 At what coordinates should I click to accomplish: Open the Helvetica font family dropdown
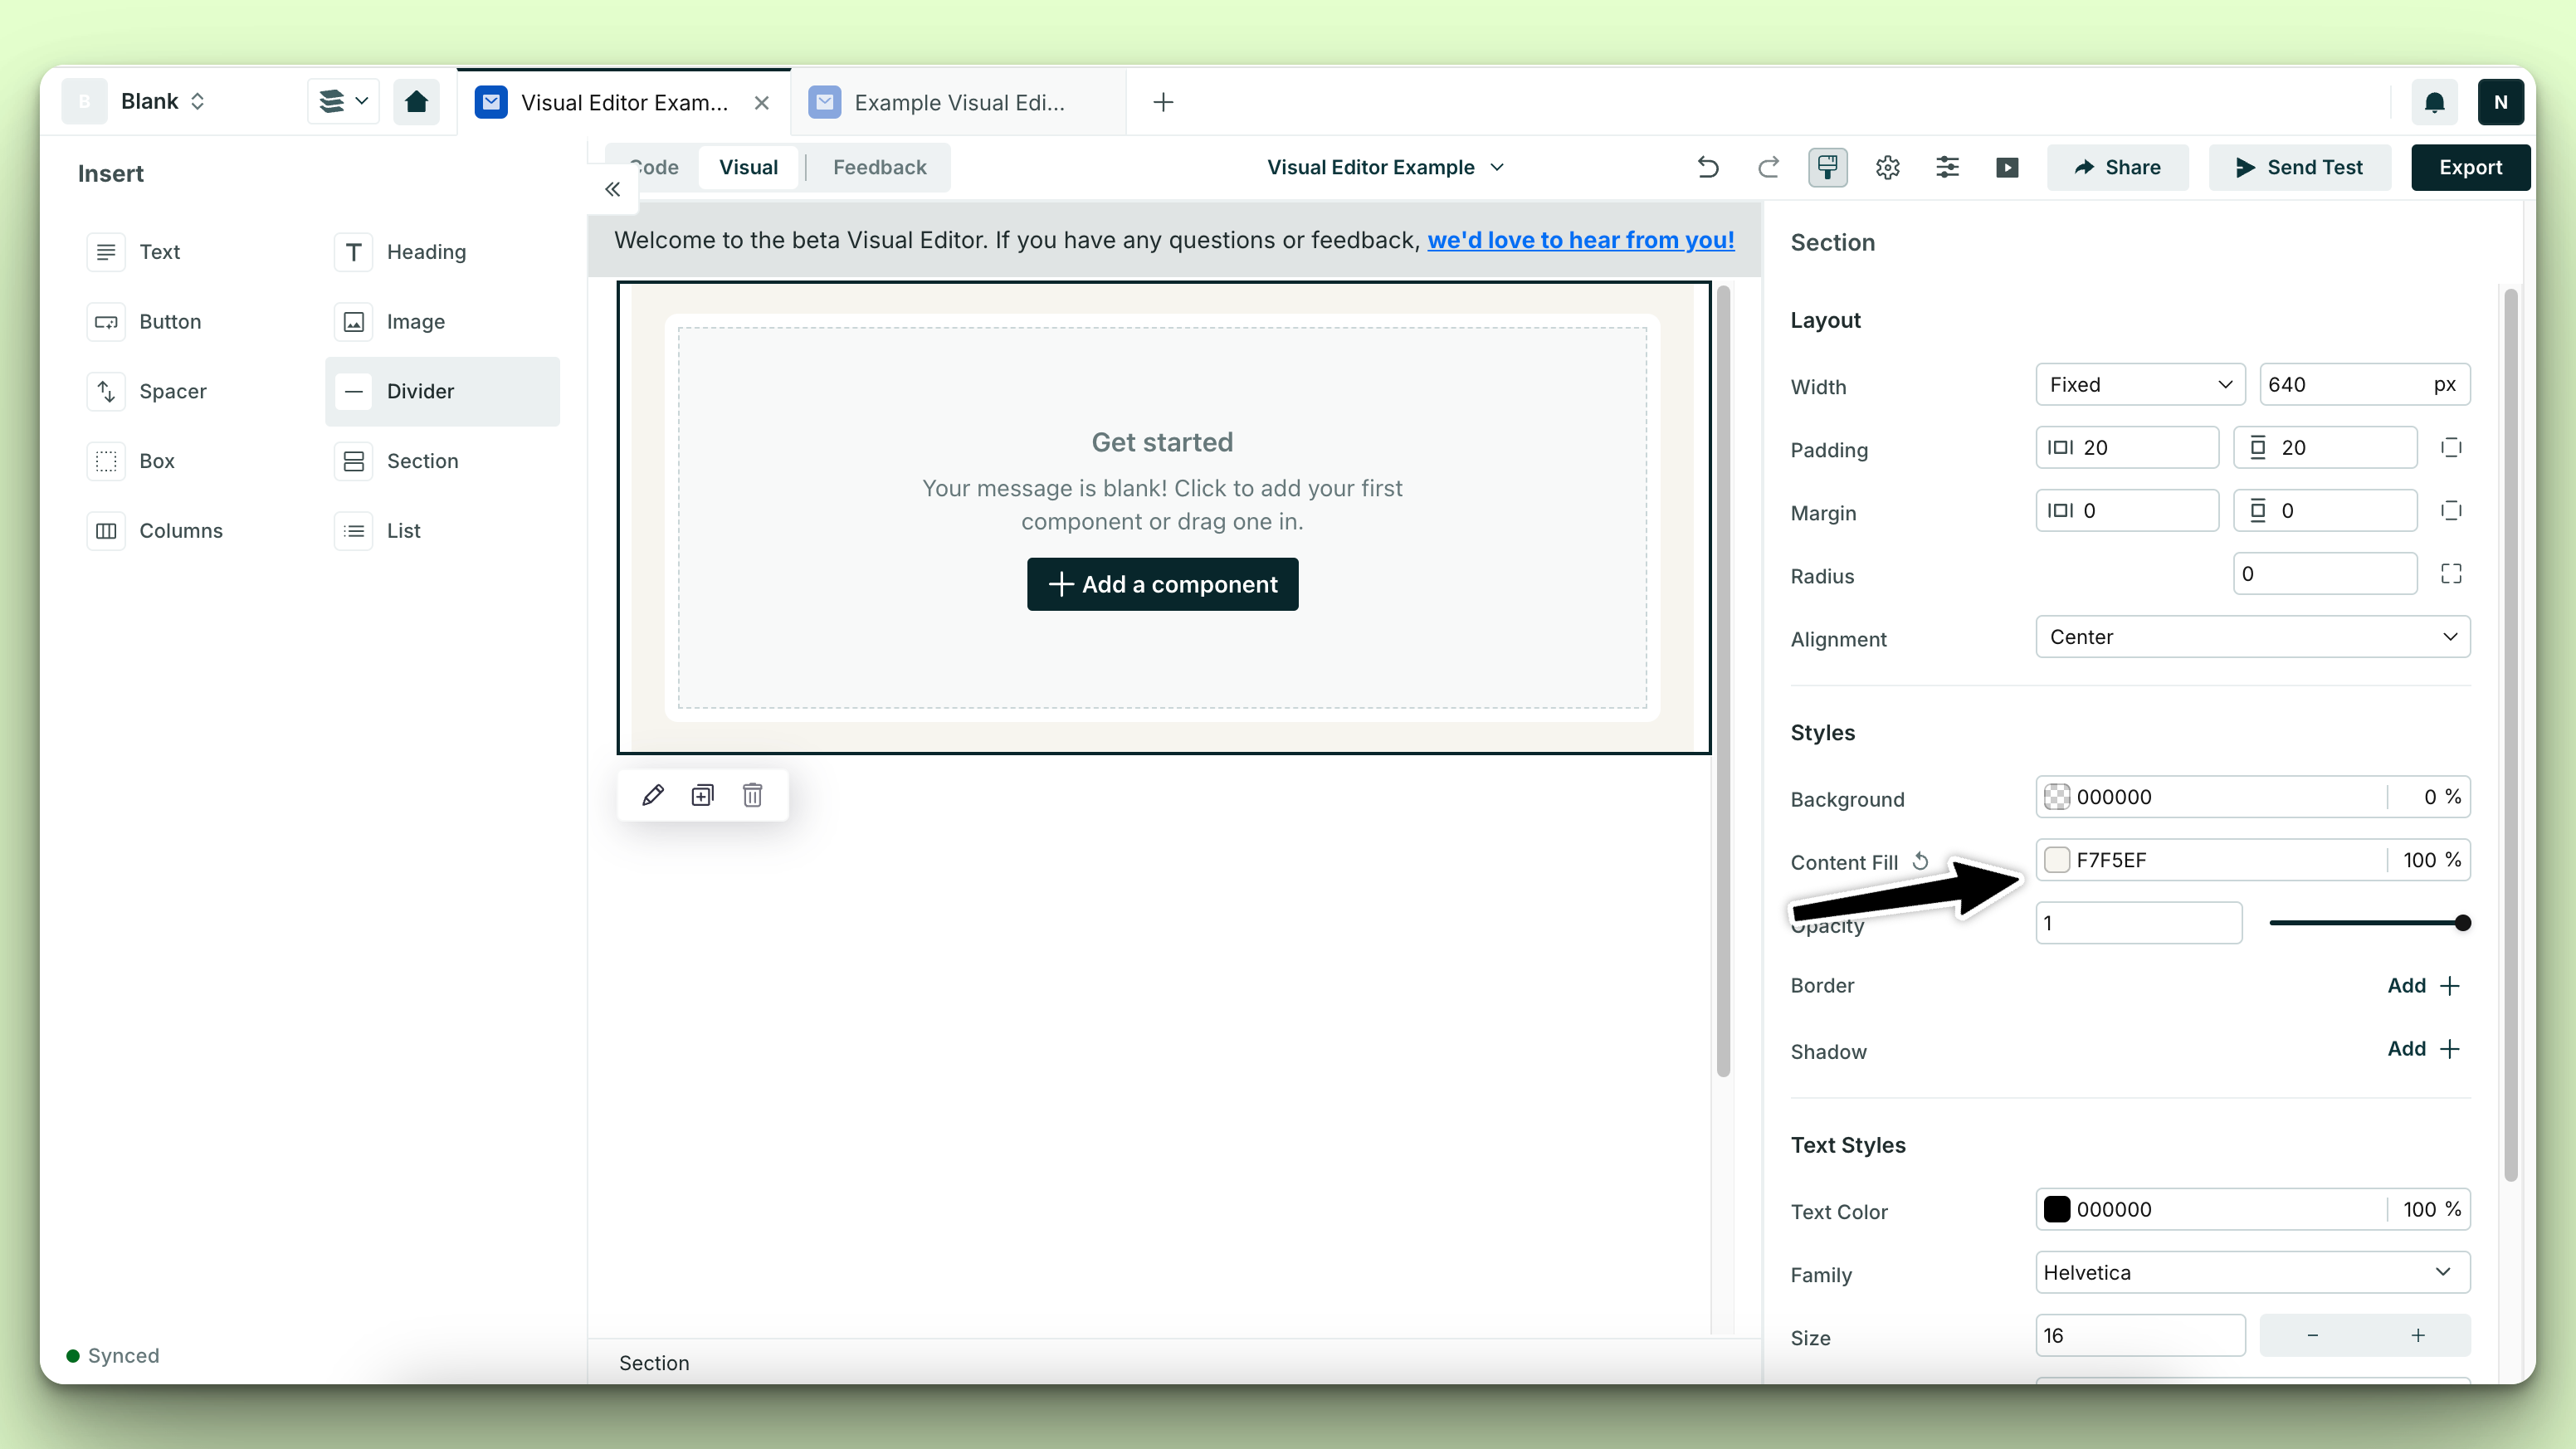click(x=2252, y=1272)
